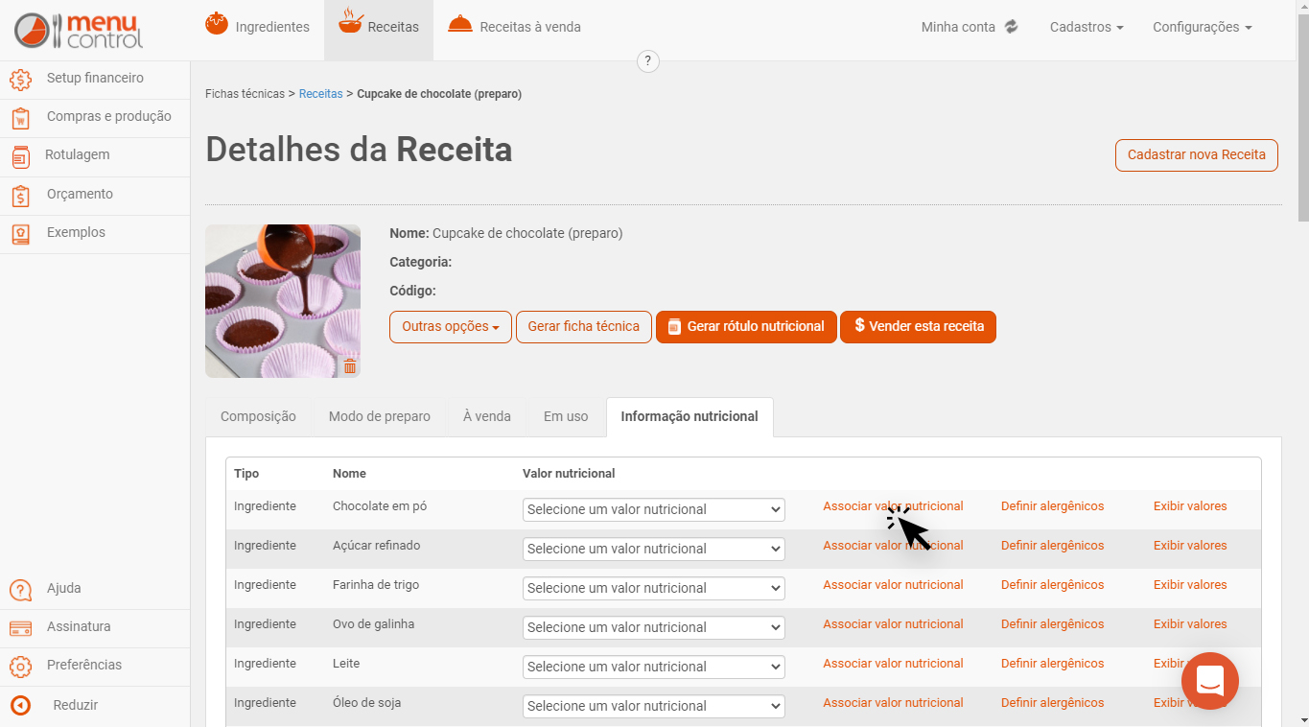Click the cloche Receitas à venda icon
The image size is (1309, 727).
pyautogui.click(x=460, y=25)
